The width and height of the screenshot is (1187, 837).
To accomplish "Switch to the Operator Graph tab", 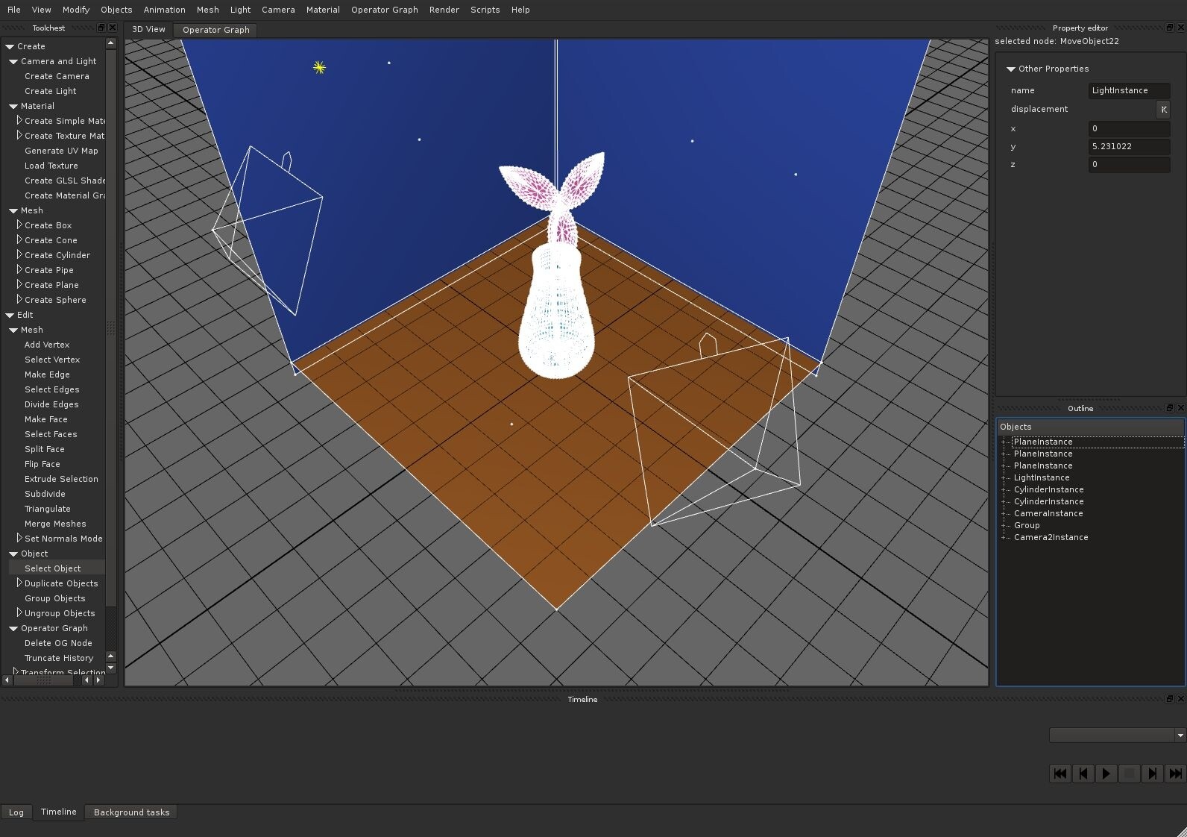I will (215, 30).
